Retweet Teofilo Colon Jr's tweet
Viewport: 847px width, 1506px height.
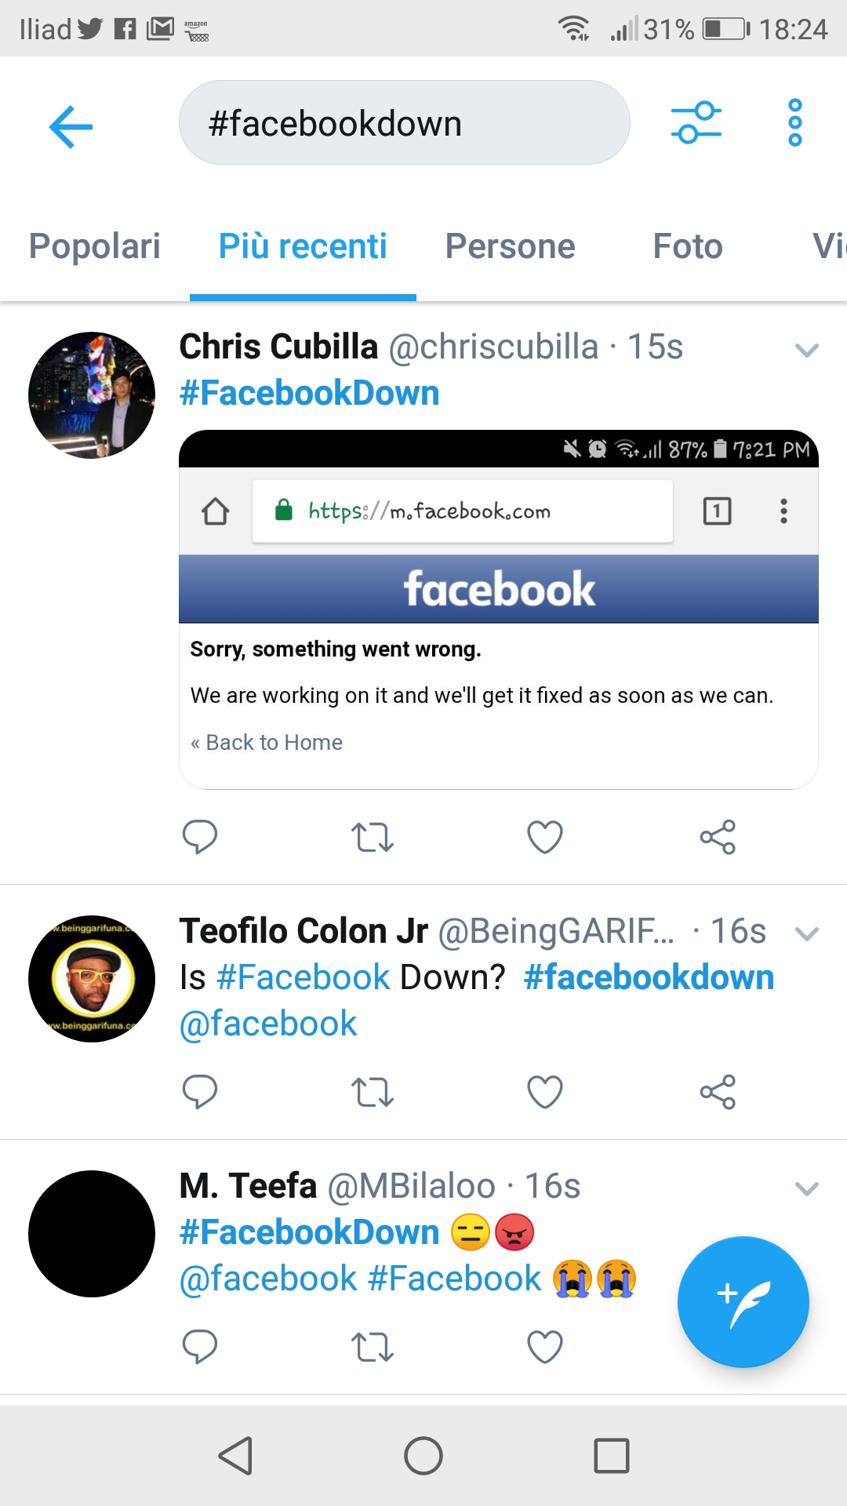pos(372,1092)
